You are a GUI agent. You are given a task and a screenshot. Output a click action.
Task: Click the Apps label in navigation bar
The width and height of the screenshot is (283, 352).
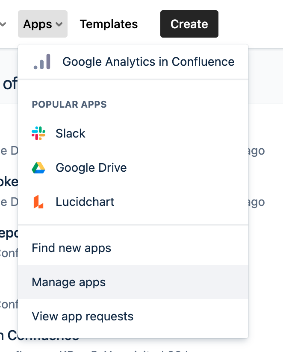(38, 24)
